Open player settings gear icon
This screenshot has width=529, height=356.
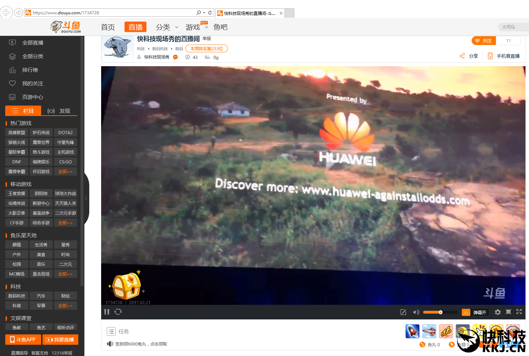point(498,312)
